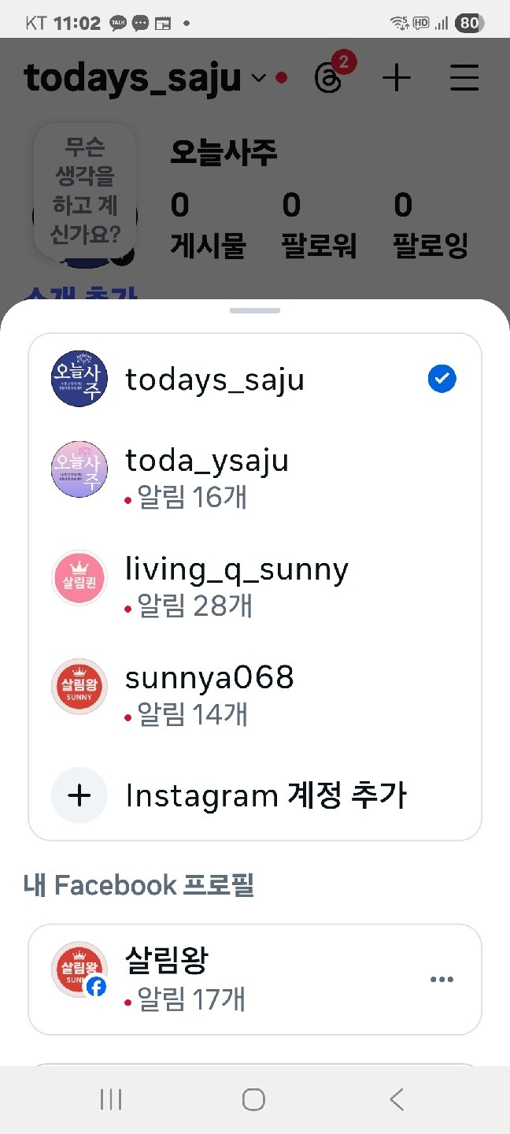The height and width of the screenshot is (1134, 510).
Task: Select the checked todays_saju radio checkmark
Action: click(442, 379)
